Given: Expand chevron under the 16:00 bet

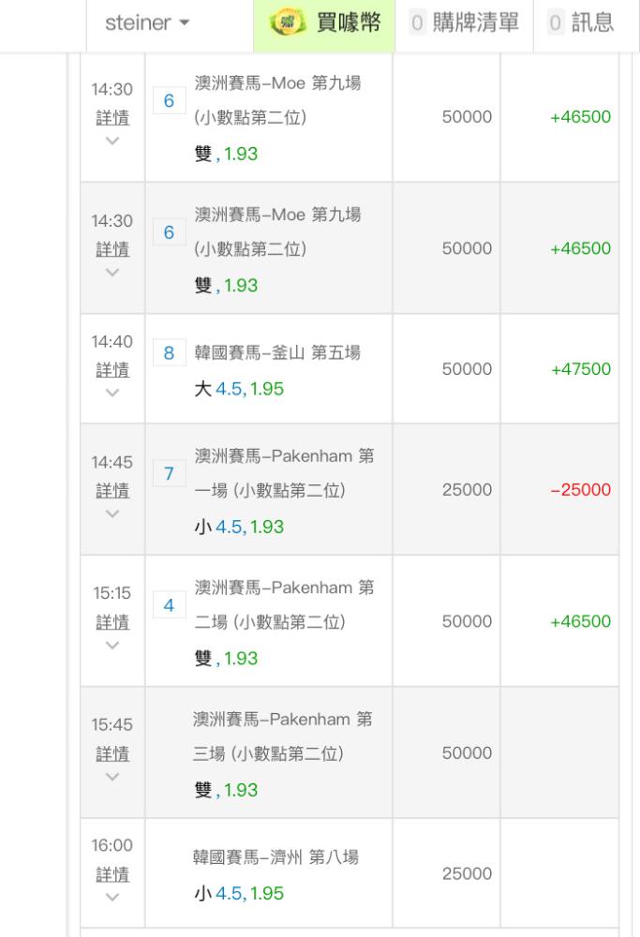Looking at the screenshot, I should click(112, 897).
